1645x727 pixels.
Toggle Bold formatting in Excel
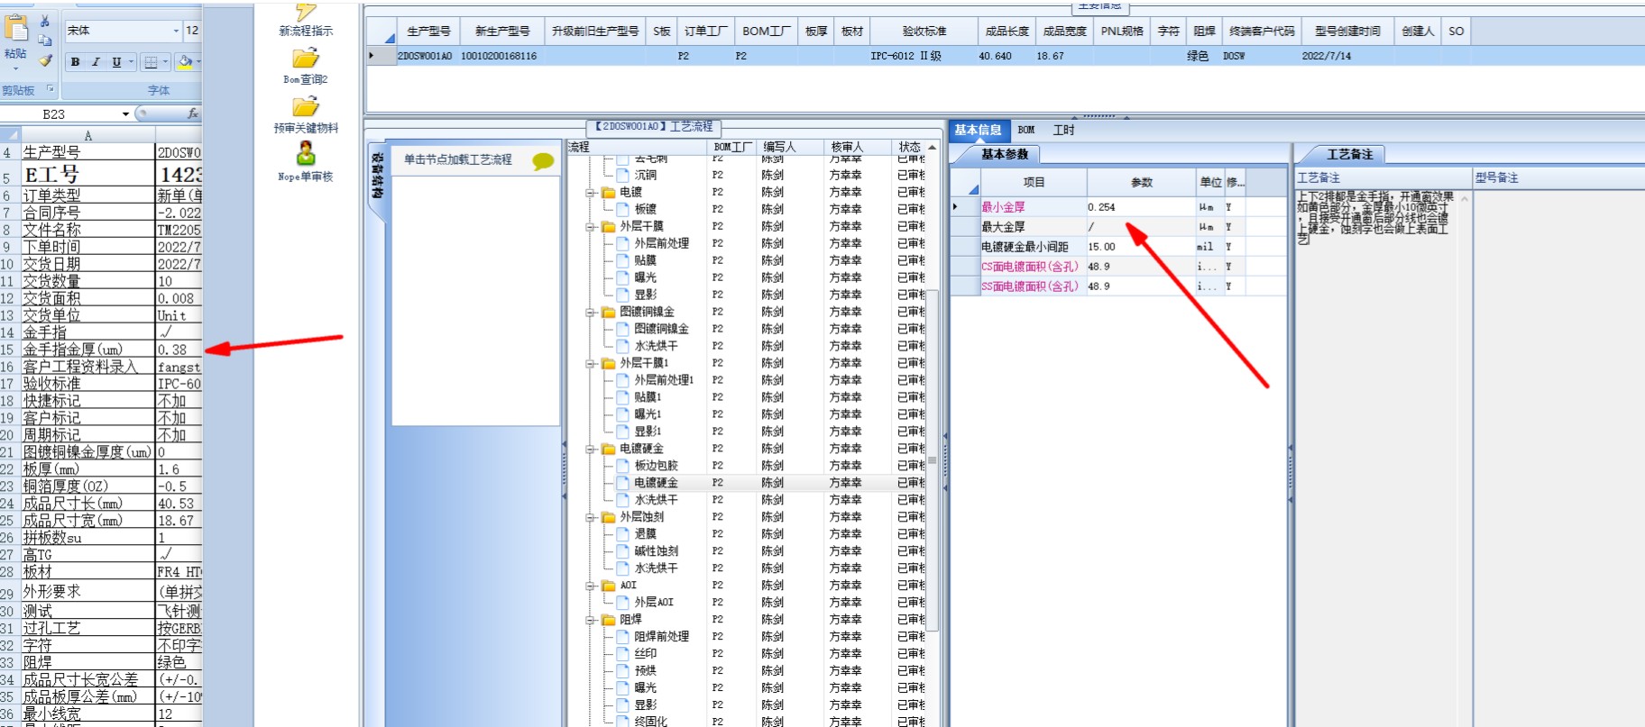pos(75,62)
